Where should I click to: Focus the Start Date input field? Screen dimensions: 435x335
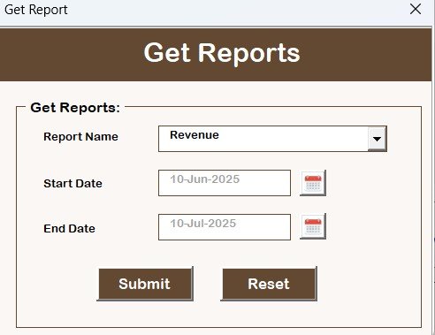coord(225,183)
